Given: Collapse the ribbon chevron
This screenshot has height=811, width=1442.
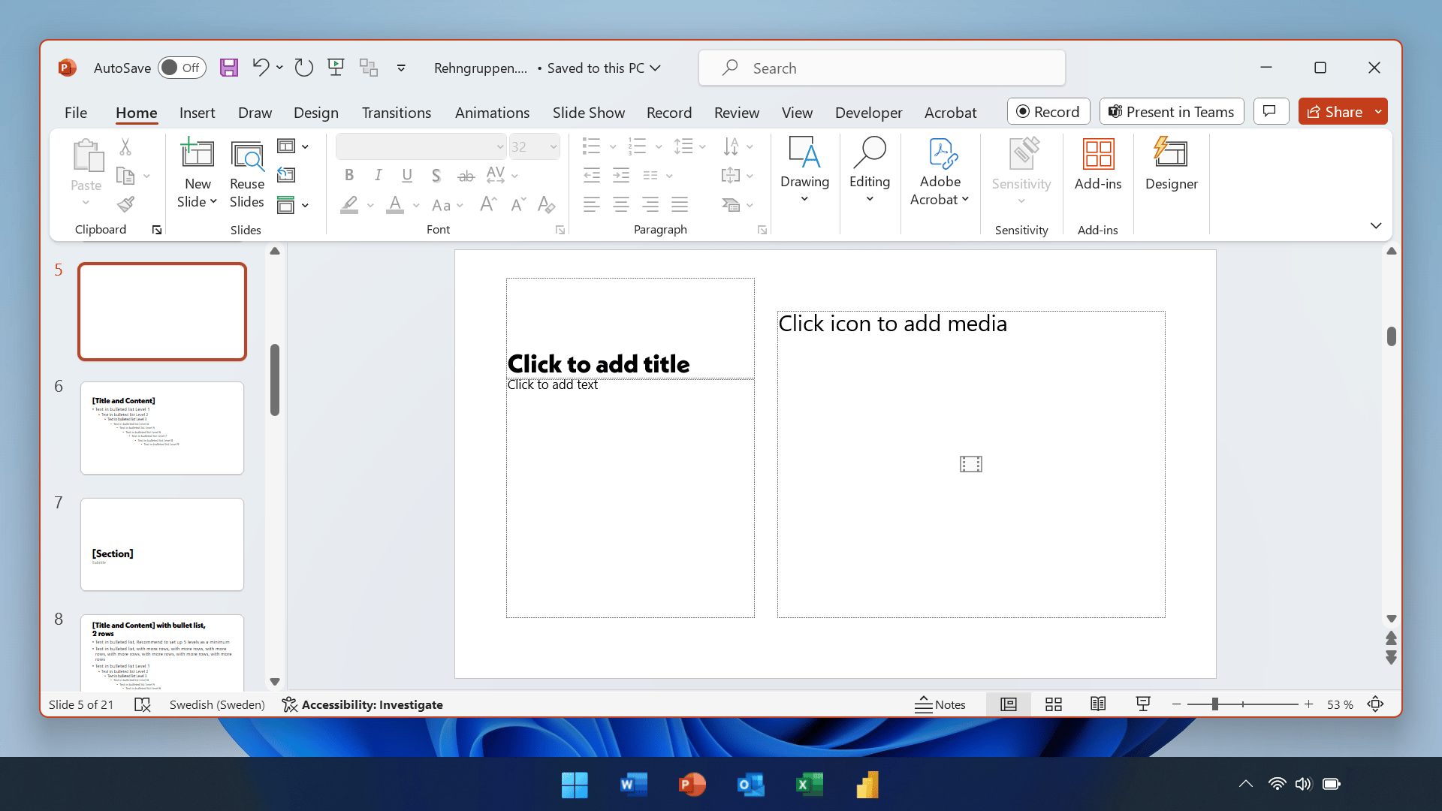Looking at the screenshot, I should (x=1376, y=225).
